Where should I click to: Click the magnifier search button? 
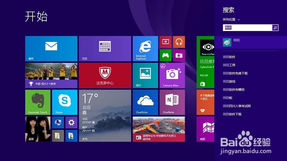[275, 28]
